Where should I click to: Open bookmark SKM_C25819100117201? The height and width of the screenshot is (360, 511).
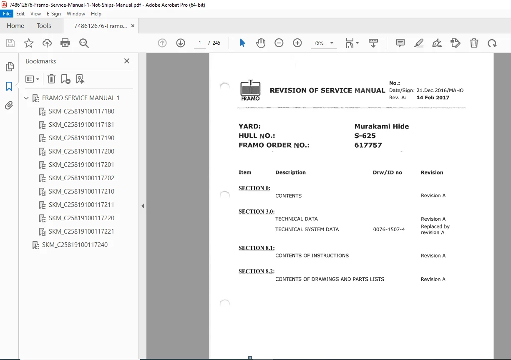pos(81,165)
